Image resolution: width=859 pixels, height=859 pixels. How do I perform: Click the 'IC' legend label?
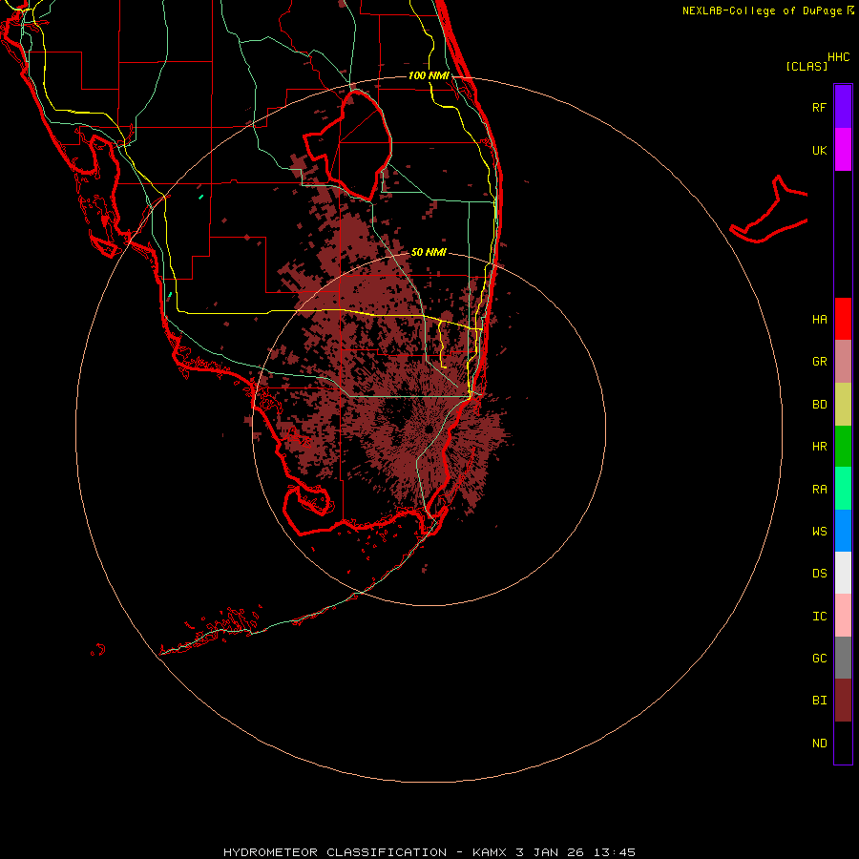click(819, 616)
